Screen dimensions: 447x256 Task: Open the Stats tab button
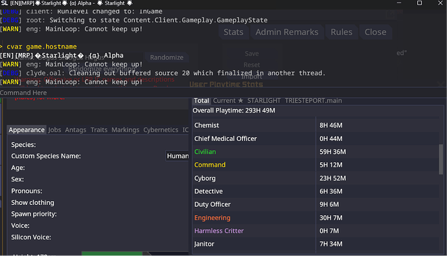coord(233,32)
